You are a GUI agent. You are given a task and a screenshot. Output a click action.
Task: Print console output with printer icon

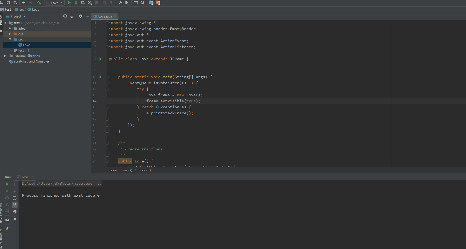tap(15, 212)
